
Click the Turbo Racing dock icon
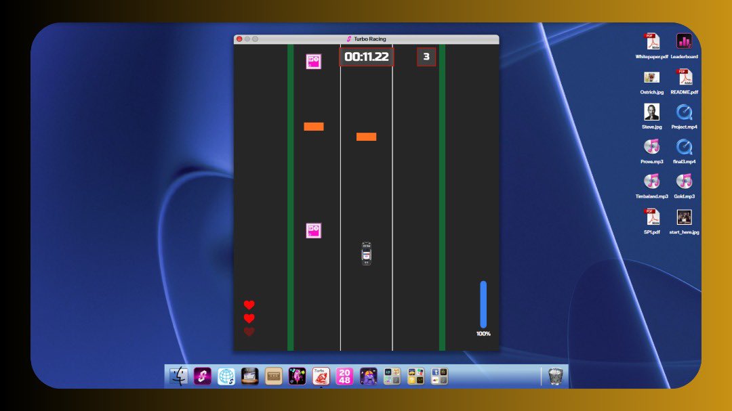tap(321, 376)
